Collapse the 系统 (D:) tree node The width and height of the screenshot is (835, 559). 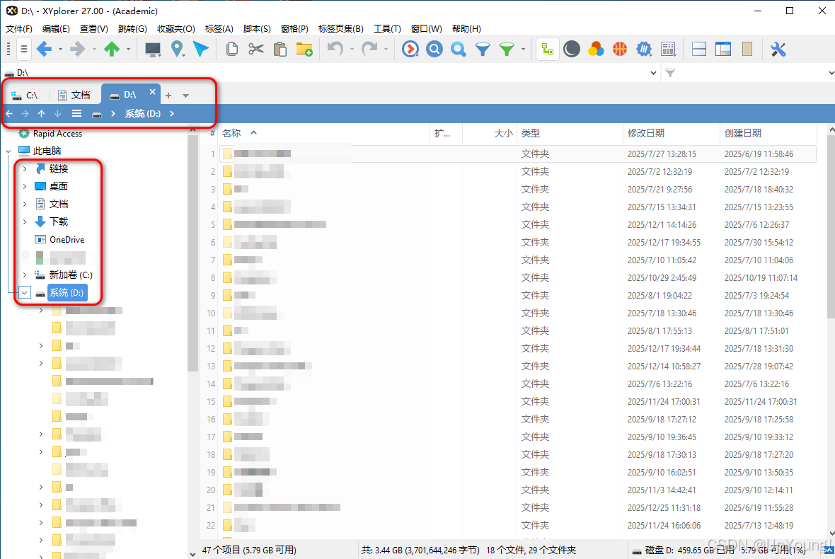click(x=25, y=293)
